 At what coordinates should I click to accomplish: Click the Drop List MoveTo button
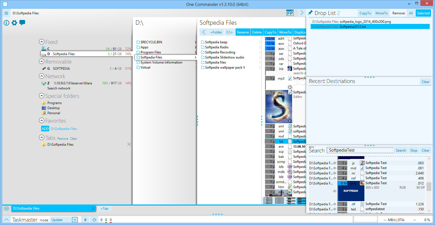(x=382, y=13)
